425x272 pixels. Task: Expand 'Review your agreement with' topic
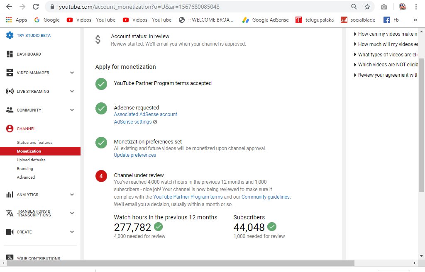[x=386, y=75]
